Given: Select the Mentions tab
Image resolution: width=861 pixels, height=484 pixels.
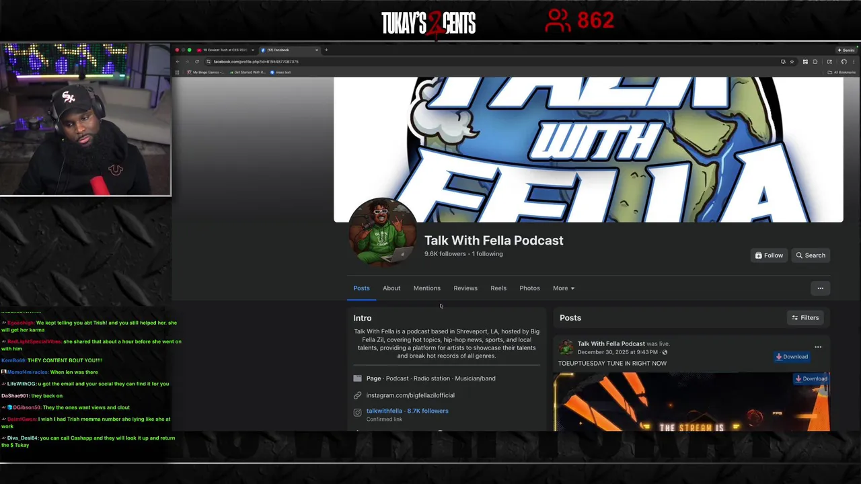Looking at the screenshot, I should pyautogui.click(x=426, y=288).
